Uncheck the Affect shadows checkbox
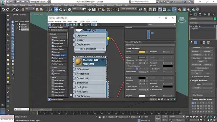Viewport: 217px width, 122px height. pos(151,89)
